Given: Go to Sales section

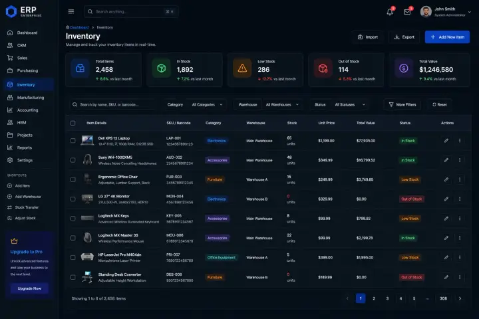Looking at the screenshot, I should (29, 58).
